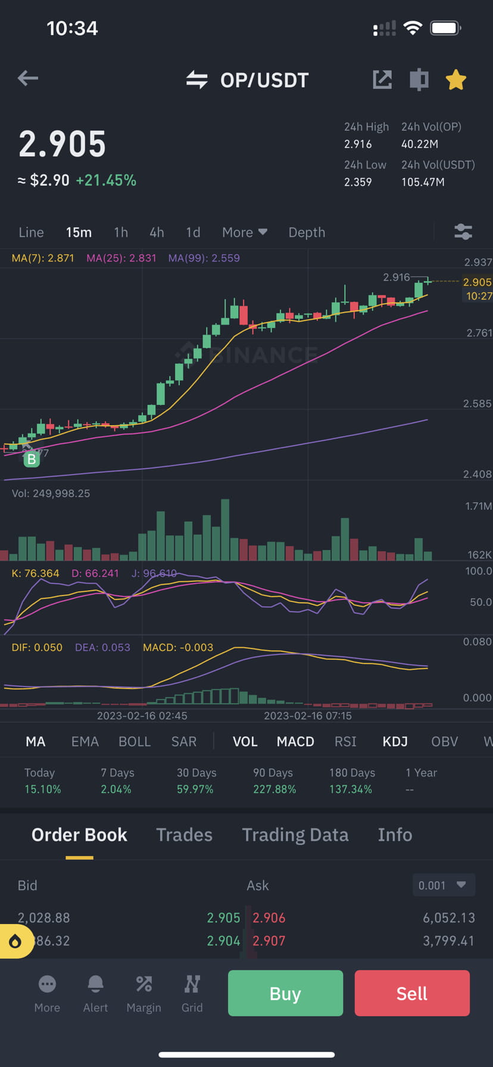Toggle the OBV sub-indicator
The image size is (493, 1067).
(x=445, y=741)
